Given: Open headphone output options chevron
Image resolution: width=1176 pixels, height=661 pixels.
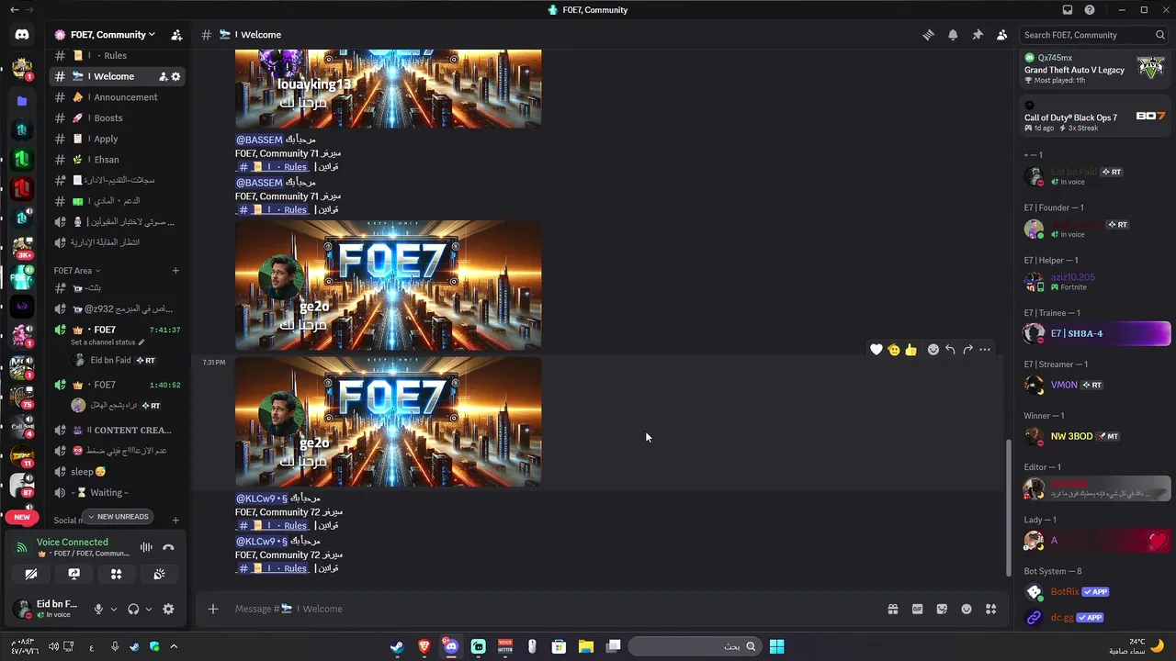Looking at the screenshot, I should pyautogui.click(x=149, y=609).
